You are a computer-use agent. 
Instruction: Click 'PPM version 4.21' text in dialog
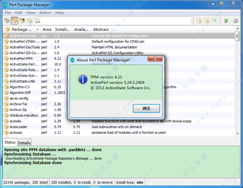106,77
